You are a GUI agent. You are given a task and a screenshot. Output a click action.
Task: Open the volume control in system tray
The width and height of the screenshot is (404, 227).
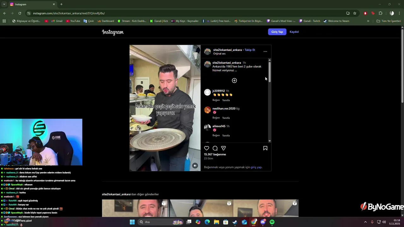point(384,222)
